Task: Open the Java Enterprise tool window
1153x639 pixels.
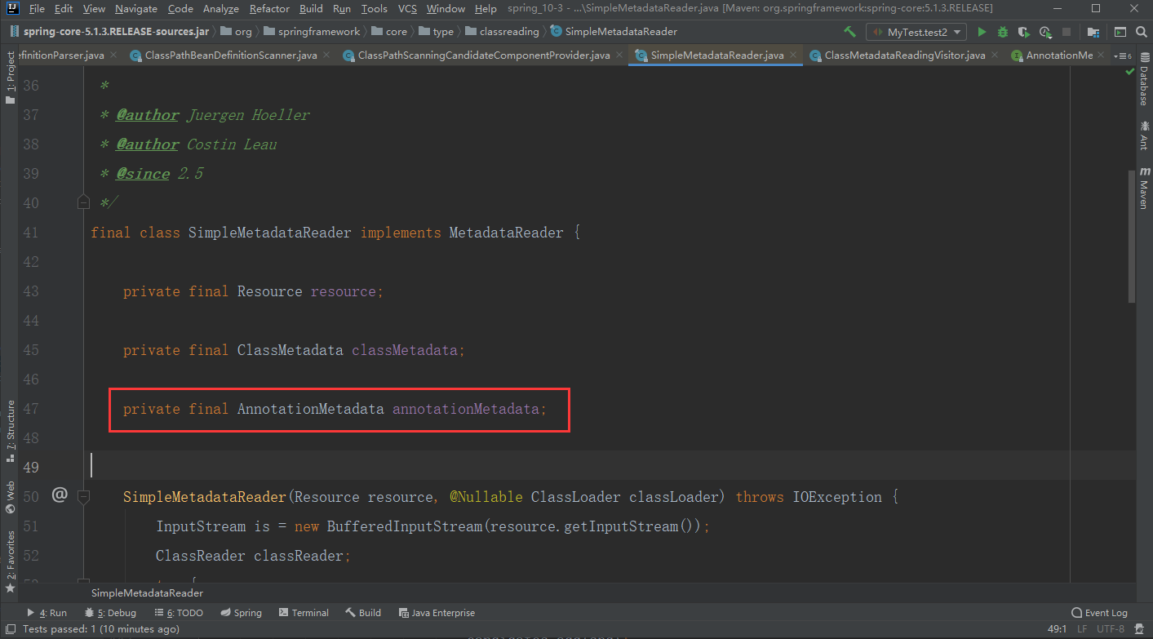Action: 437,613
